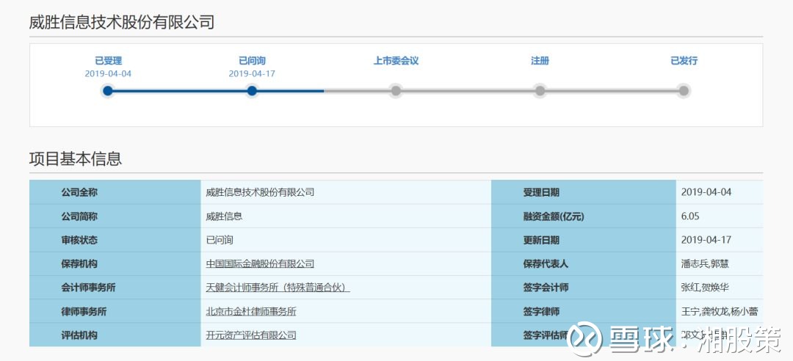Open the 开元资产评估有限公司 appraiser link
This screenshot has height=361, width=793.
point(251,335)
